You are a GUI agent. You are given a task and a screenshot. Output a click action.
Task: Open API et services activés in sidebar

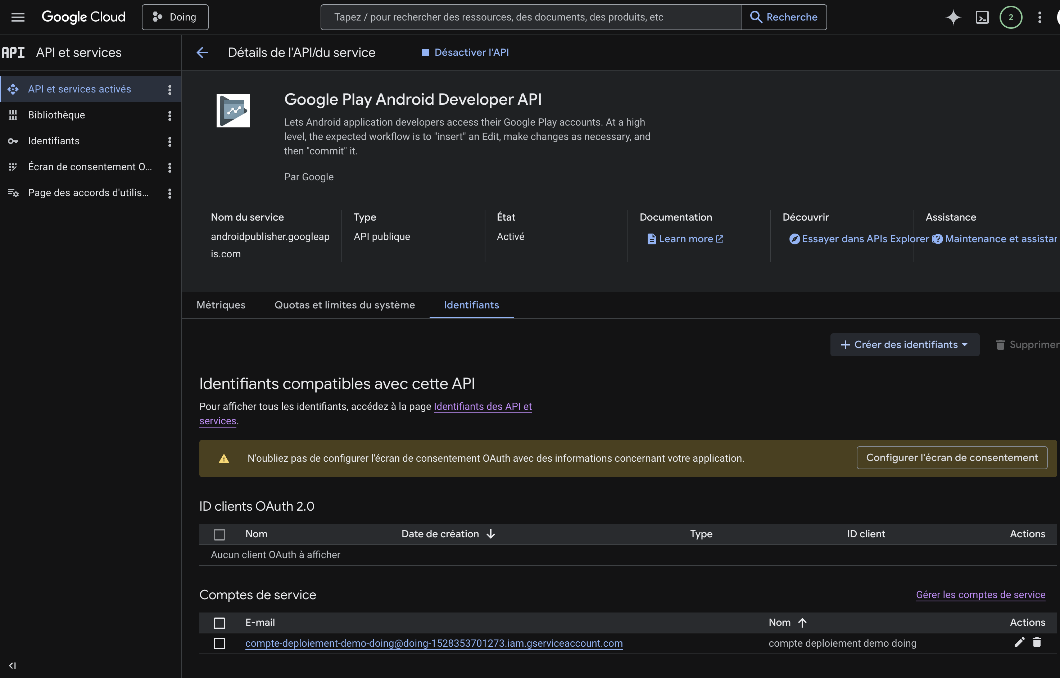80,89
